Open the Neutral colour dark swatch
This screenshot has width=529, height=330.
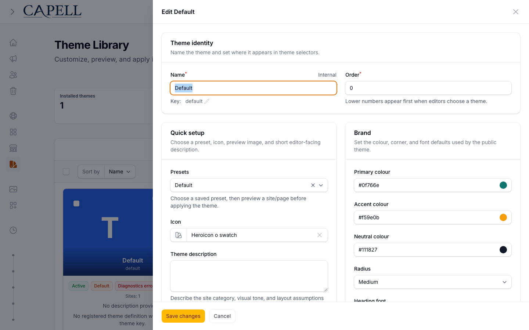[503, 250]
